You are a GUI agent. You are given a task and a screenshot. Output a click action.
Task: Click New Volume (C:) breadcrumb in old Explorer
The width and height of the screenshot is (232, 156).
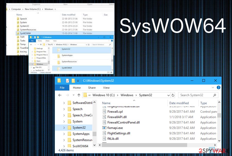[x=32, y=9]
